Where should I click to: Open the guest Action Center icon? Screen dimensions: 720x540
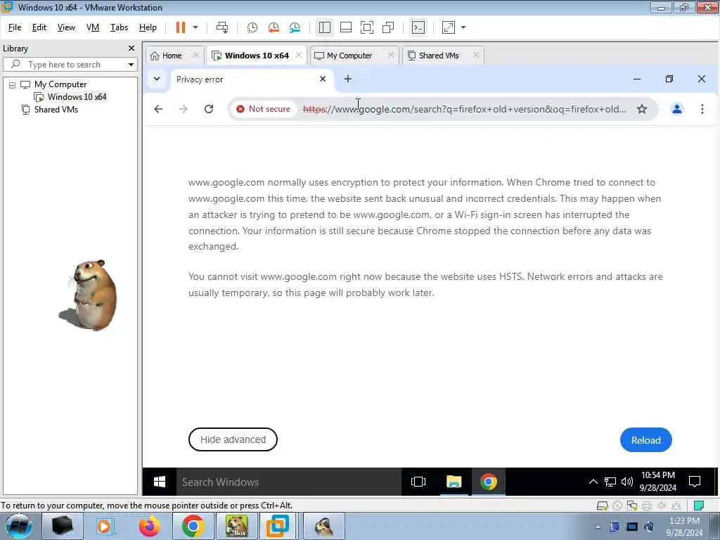click(x=695, y=482)
